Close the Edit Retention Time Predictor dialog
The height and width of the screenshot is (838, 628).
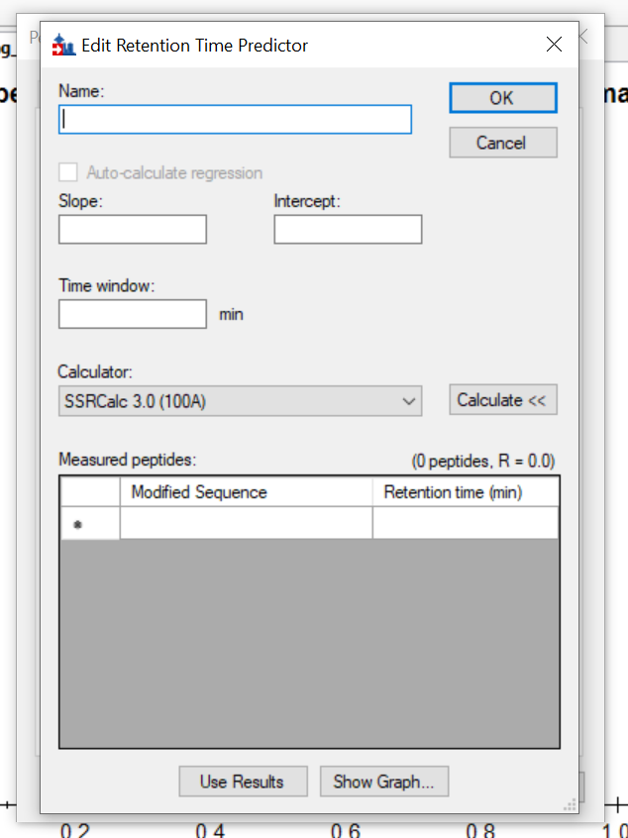point(554,45)
